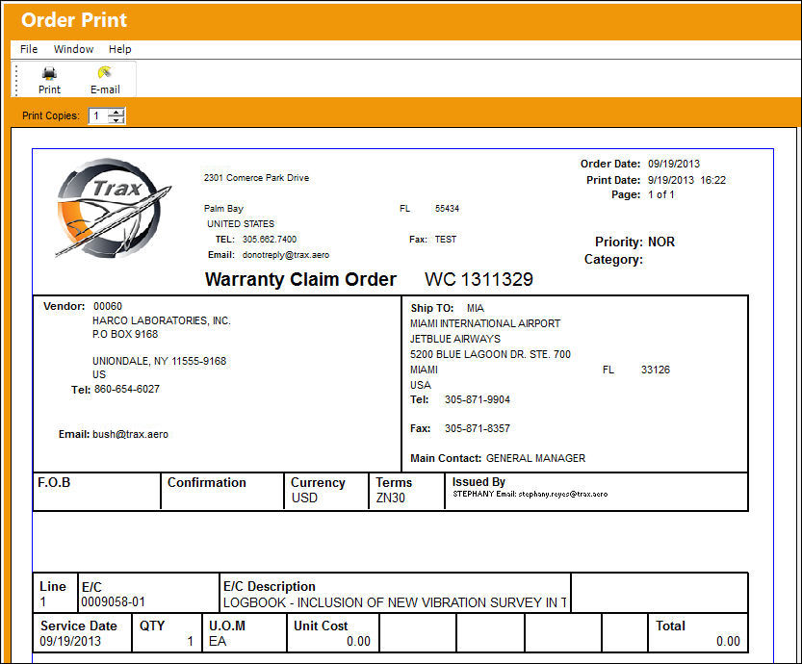Open the Window menu
Screen dimensions: 802x664
click(x=73, y=49)
